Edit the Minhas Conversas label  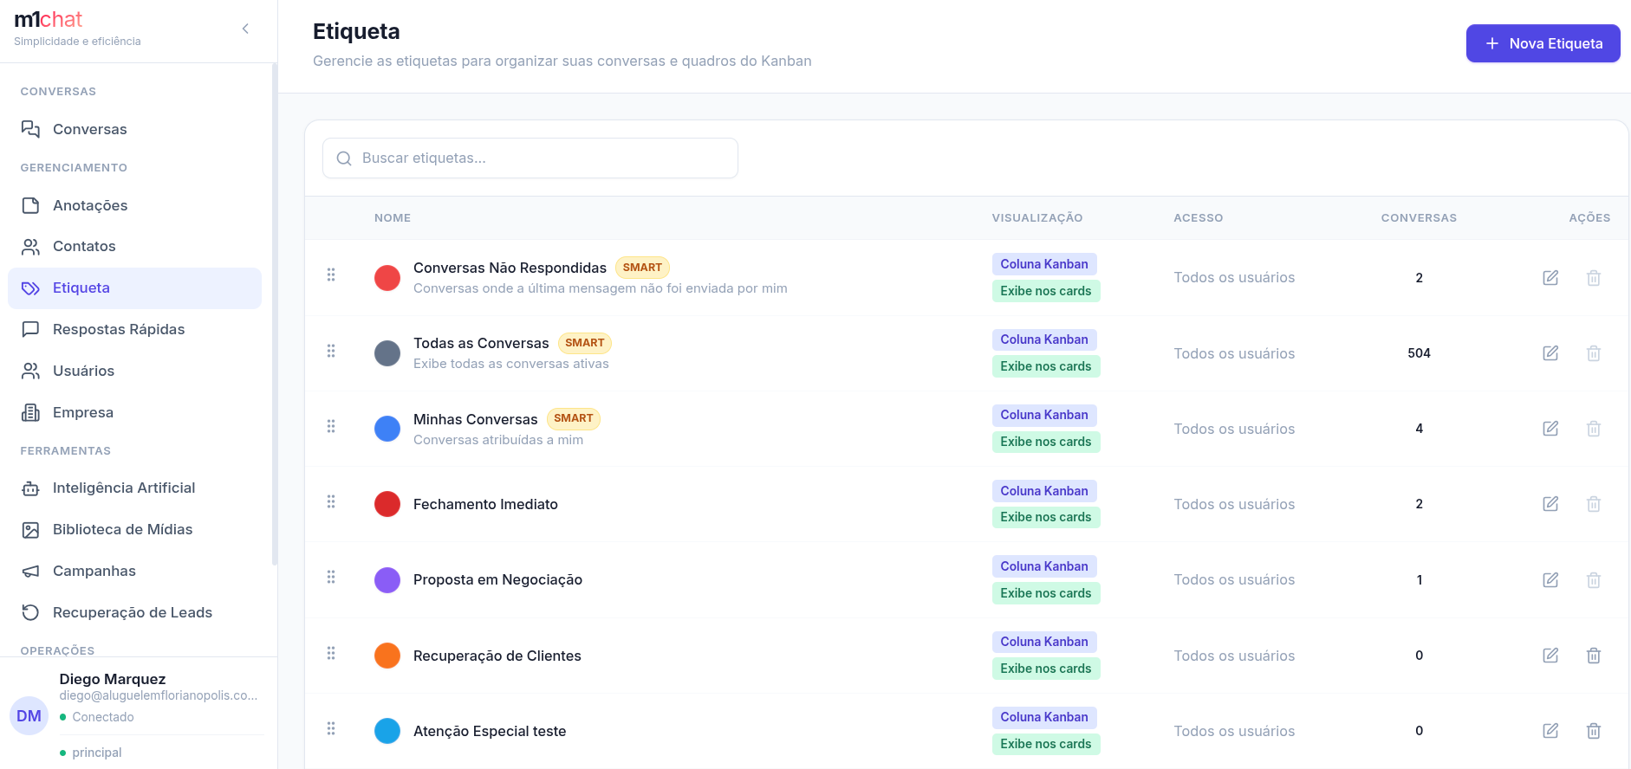[x=1550, y=429]
